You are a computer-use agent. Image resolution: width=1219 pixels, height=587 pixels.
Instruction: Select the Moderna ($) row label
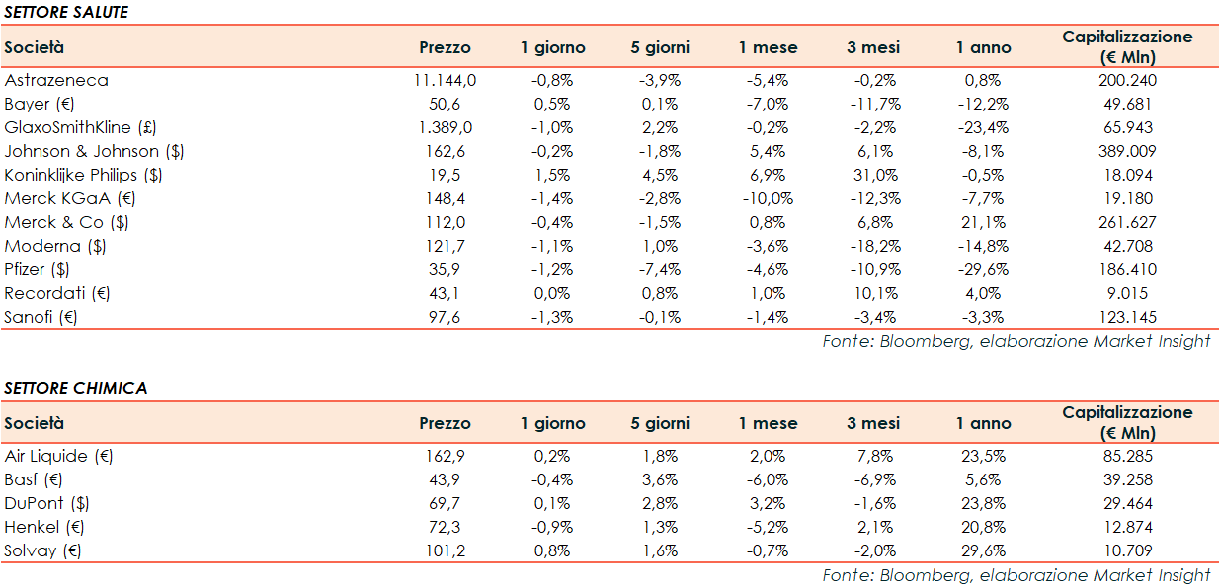tap(55, 247)
